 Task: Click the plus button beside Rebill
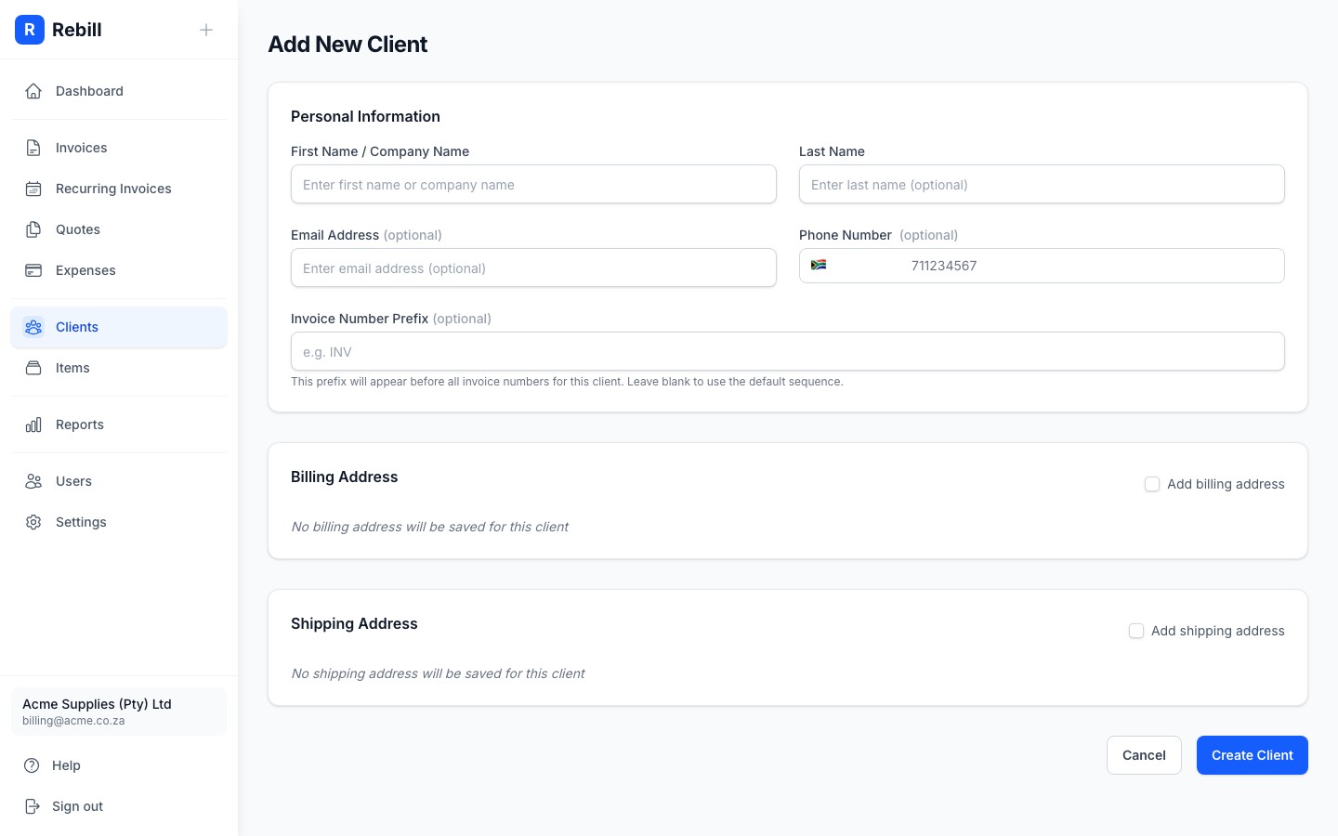pos(206,30)
